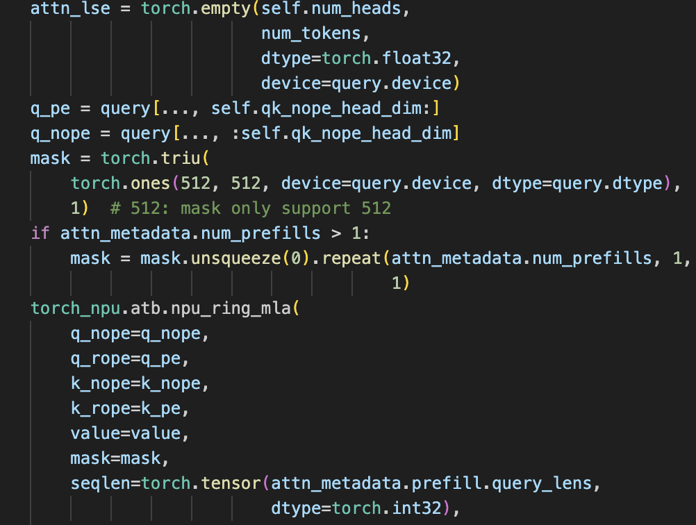
Task: Click the 'if' keyword
Action: (40, 233)
